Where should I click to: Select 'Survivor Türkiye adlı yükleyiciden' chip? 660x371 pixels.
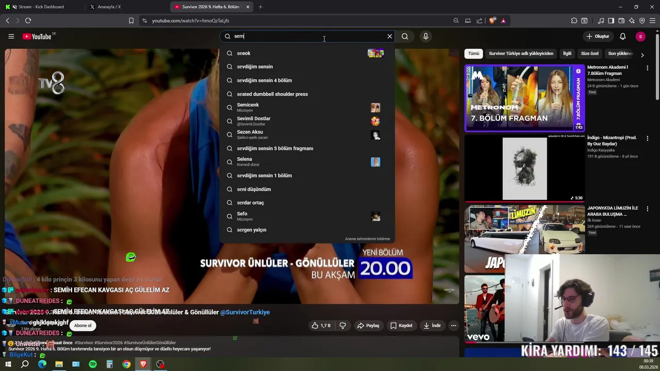[521, 54]
